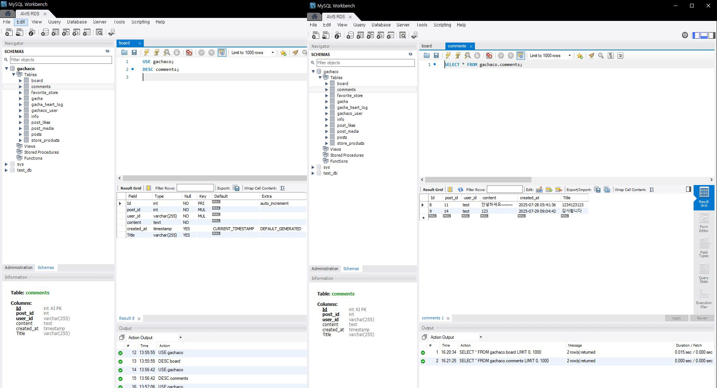The height and width of the screenshot is (388, 717).
Task: Run Explain plan icon in left window
Action: click(x=167, y=53)
